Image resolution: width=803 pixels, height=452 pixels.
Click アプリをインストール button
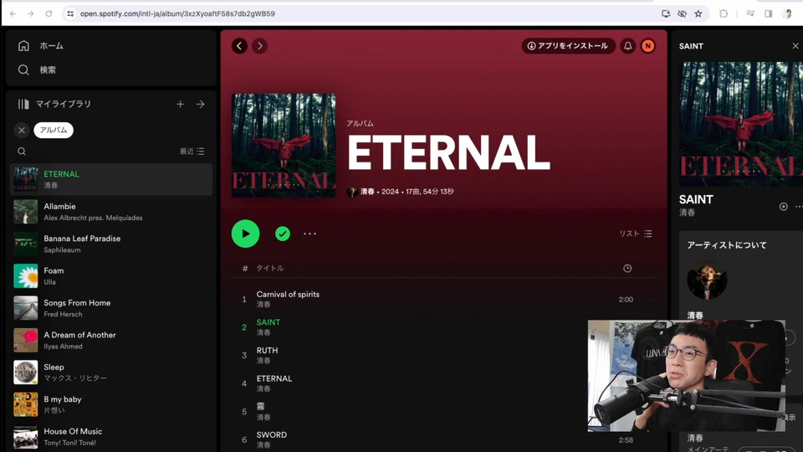[568, 45]
